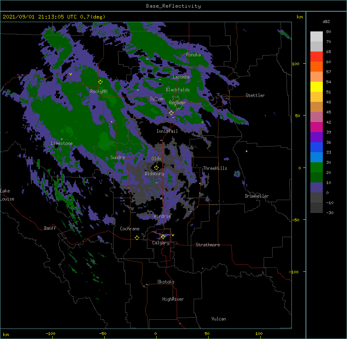The height and width of the screenshot is (339, 347).
Task: Click the km unit label at bottom left
Action: point(6,334)
